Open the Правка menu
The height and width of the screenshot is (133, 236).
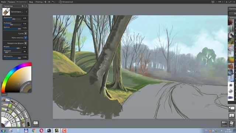point(11,2)
